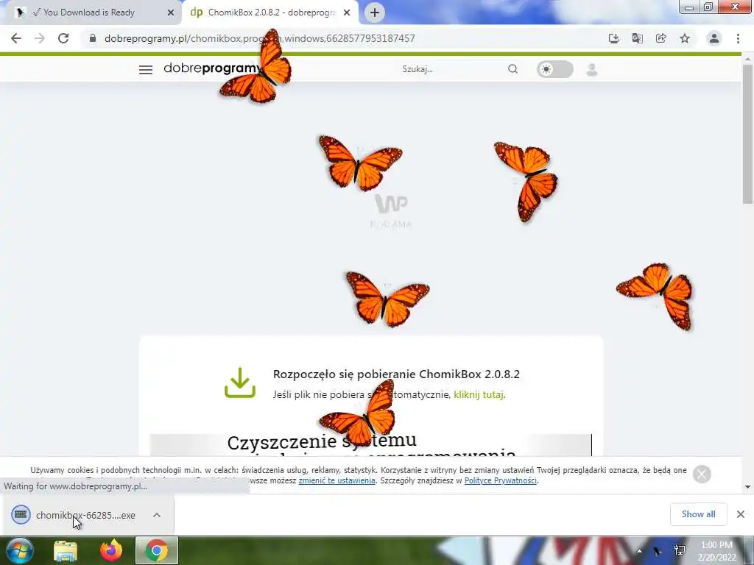Open a new browser tab
The width and height of the screenshot is (754, 565).
click(x=375, y=13)
